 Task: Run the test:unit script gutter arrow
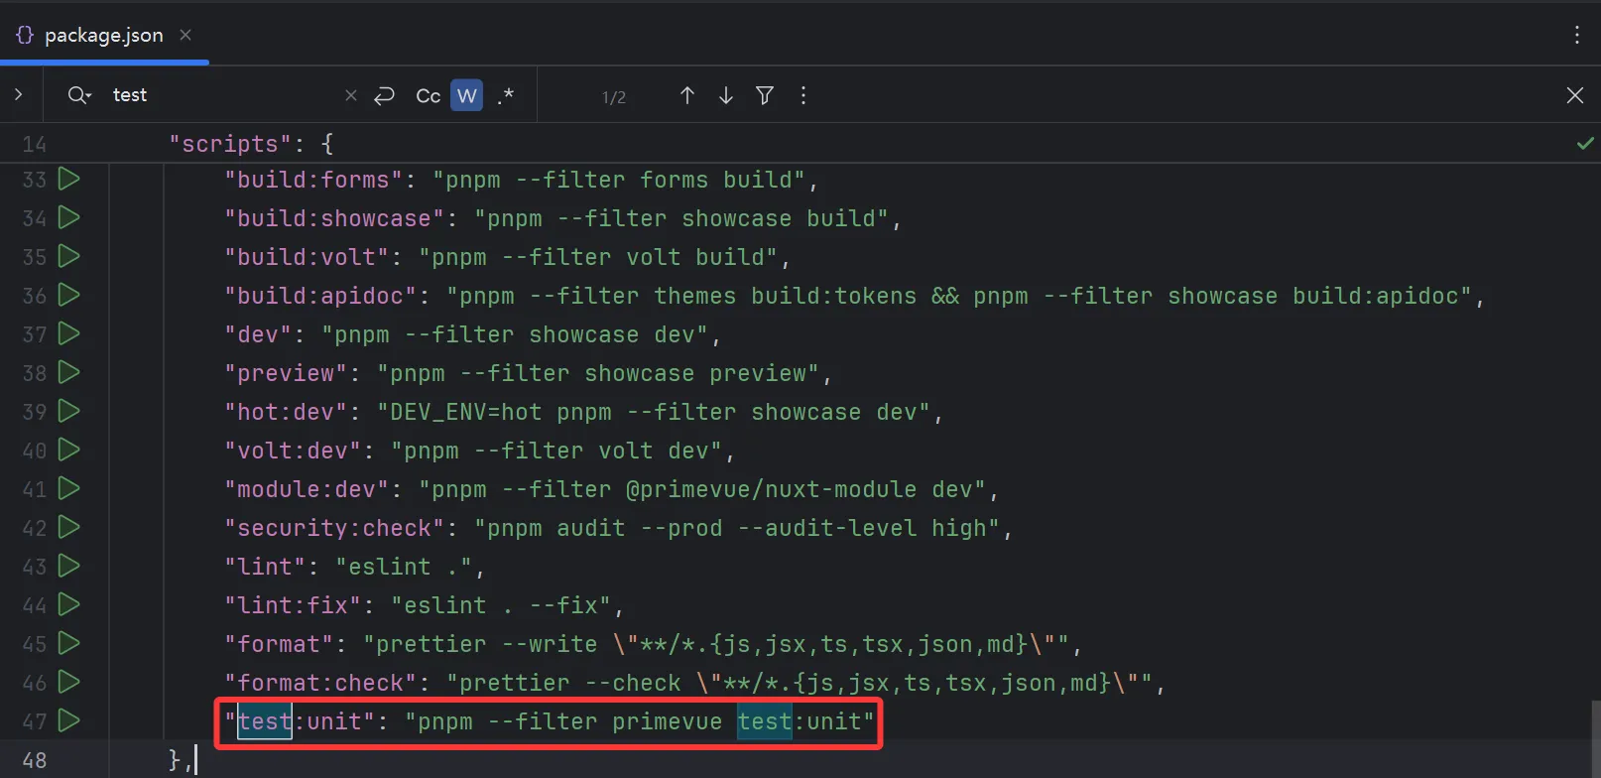pyautogui.click(x=68, y=720)
